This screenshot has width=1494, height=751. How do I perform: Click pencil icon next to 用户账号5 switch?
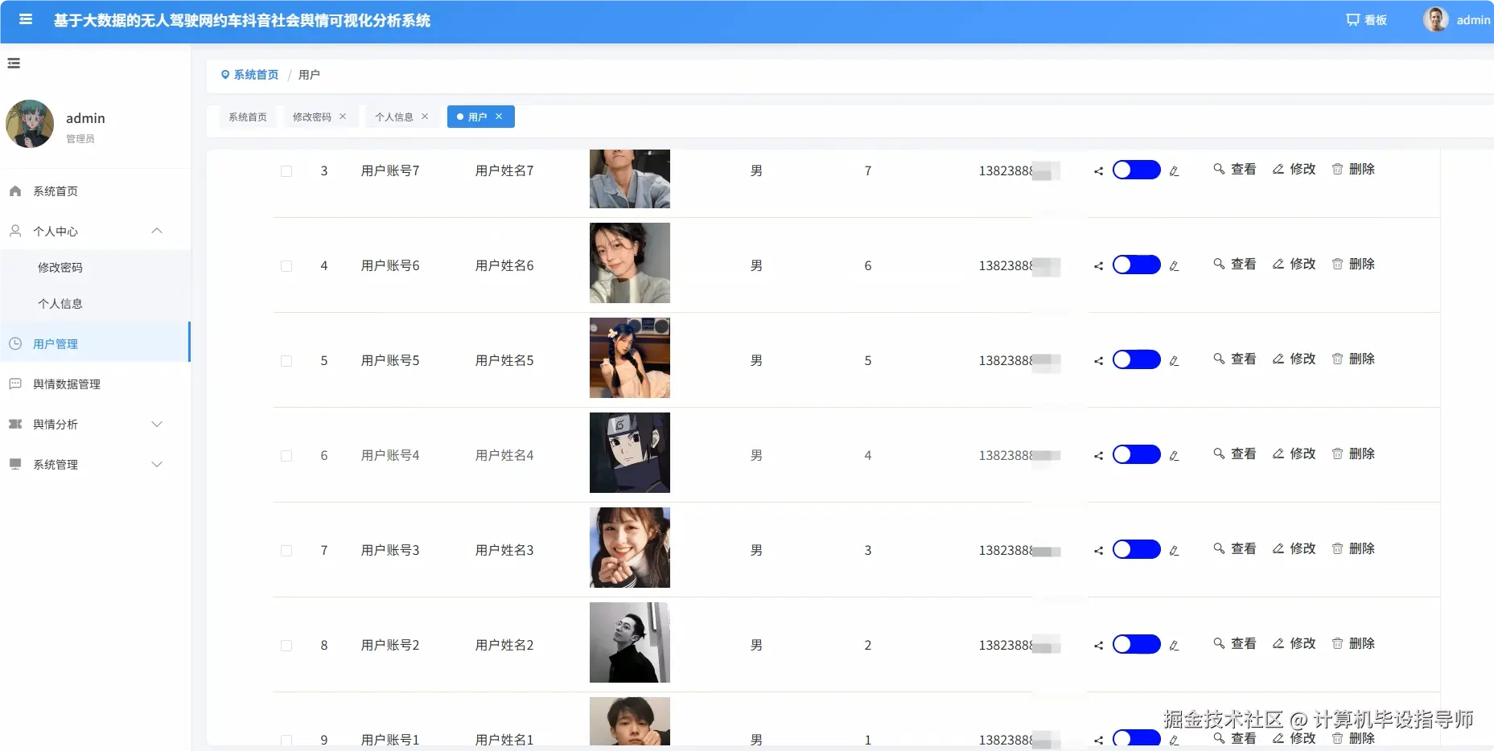(x=1175, y=361)
